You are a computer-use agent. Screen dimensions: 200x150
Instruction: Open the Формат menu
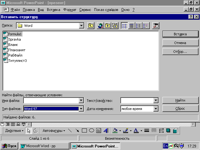pyautogui.click(x=70, y=10)
